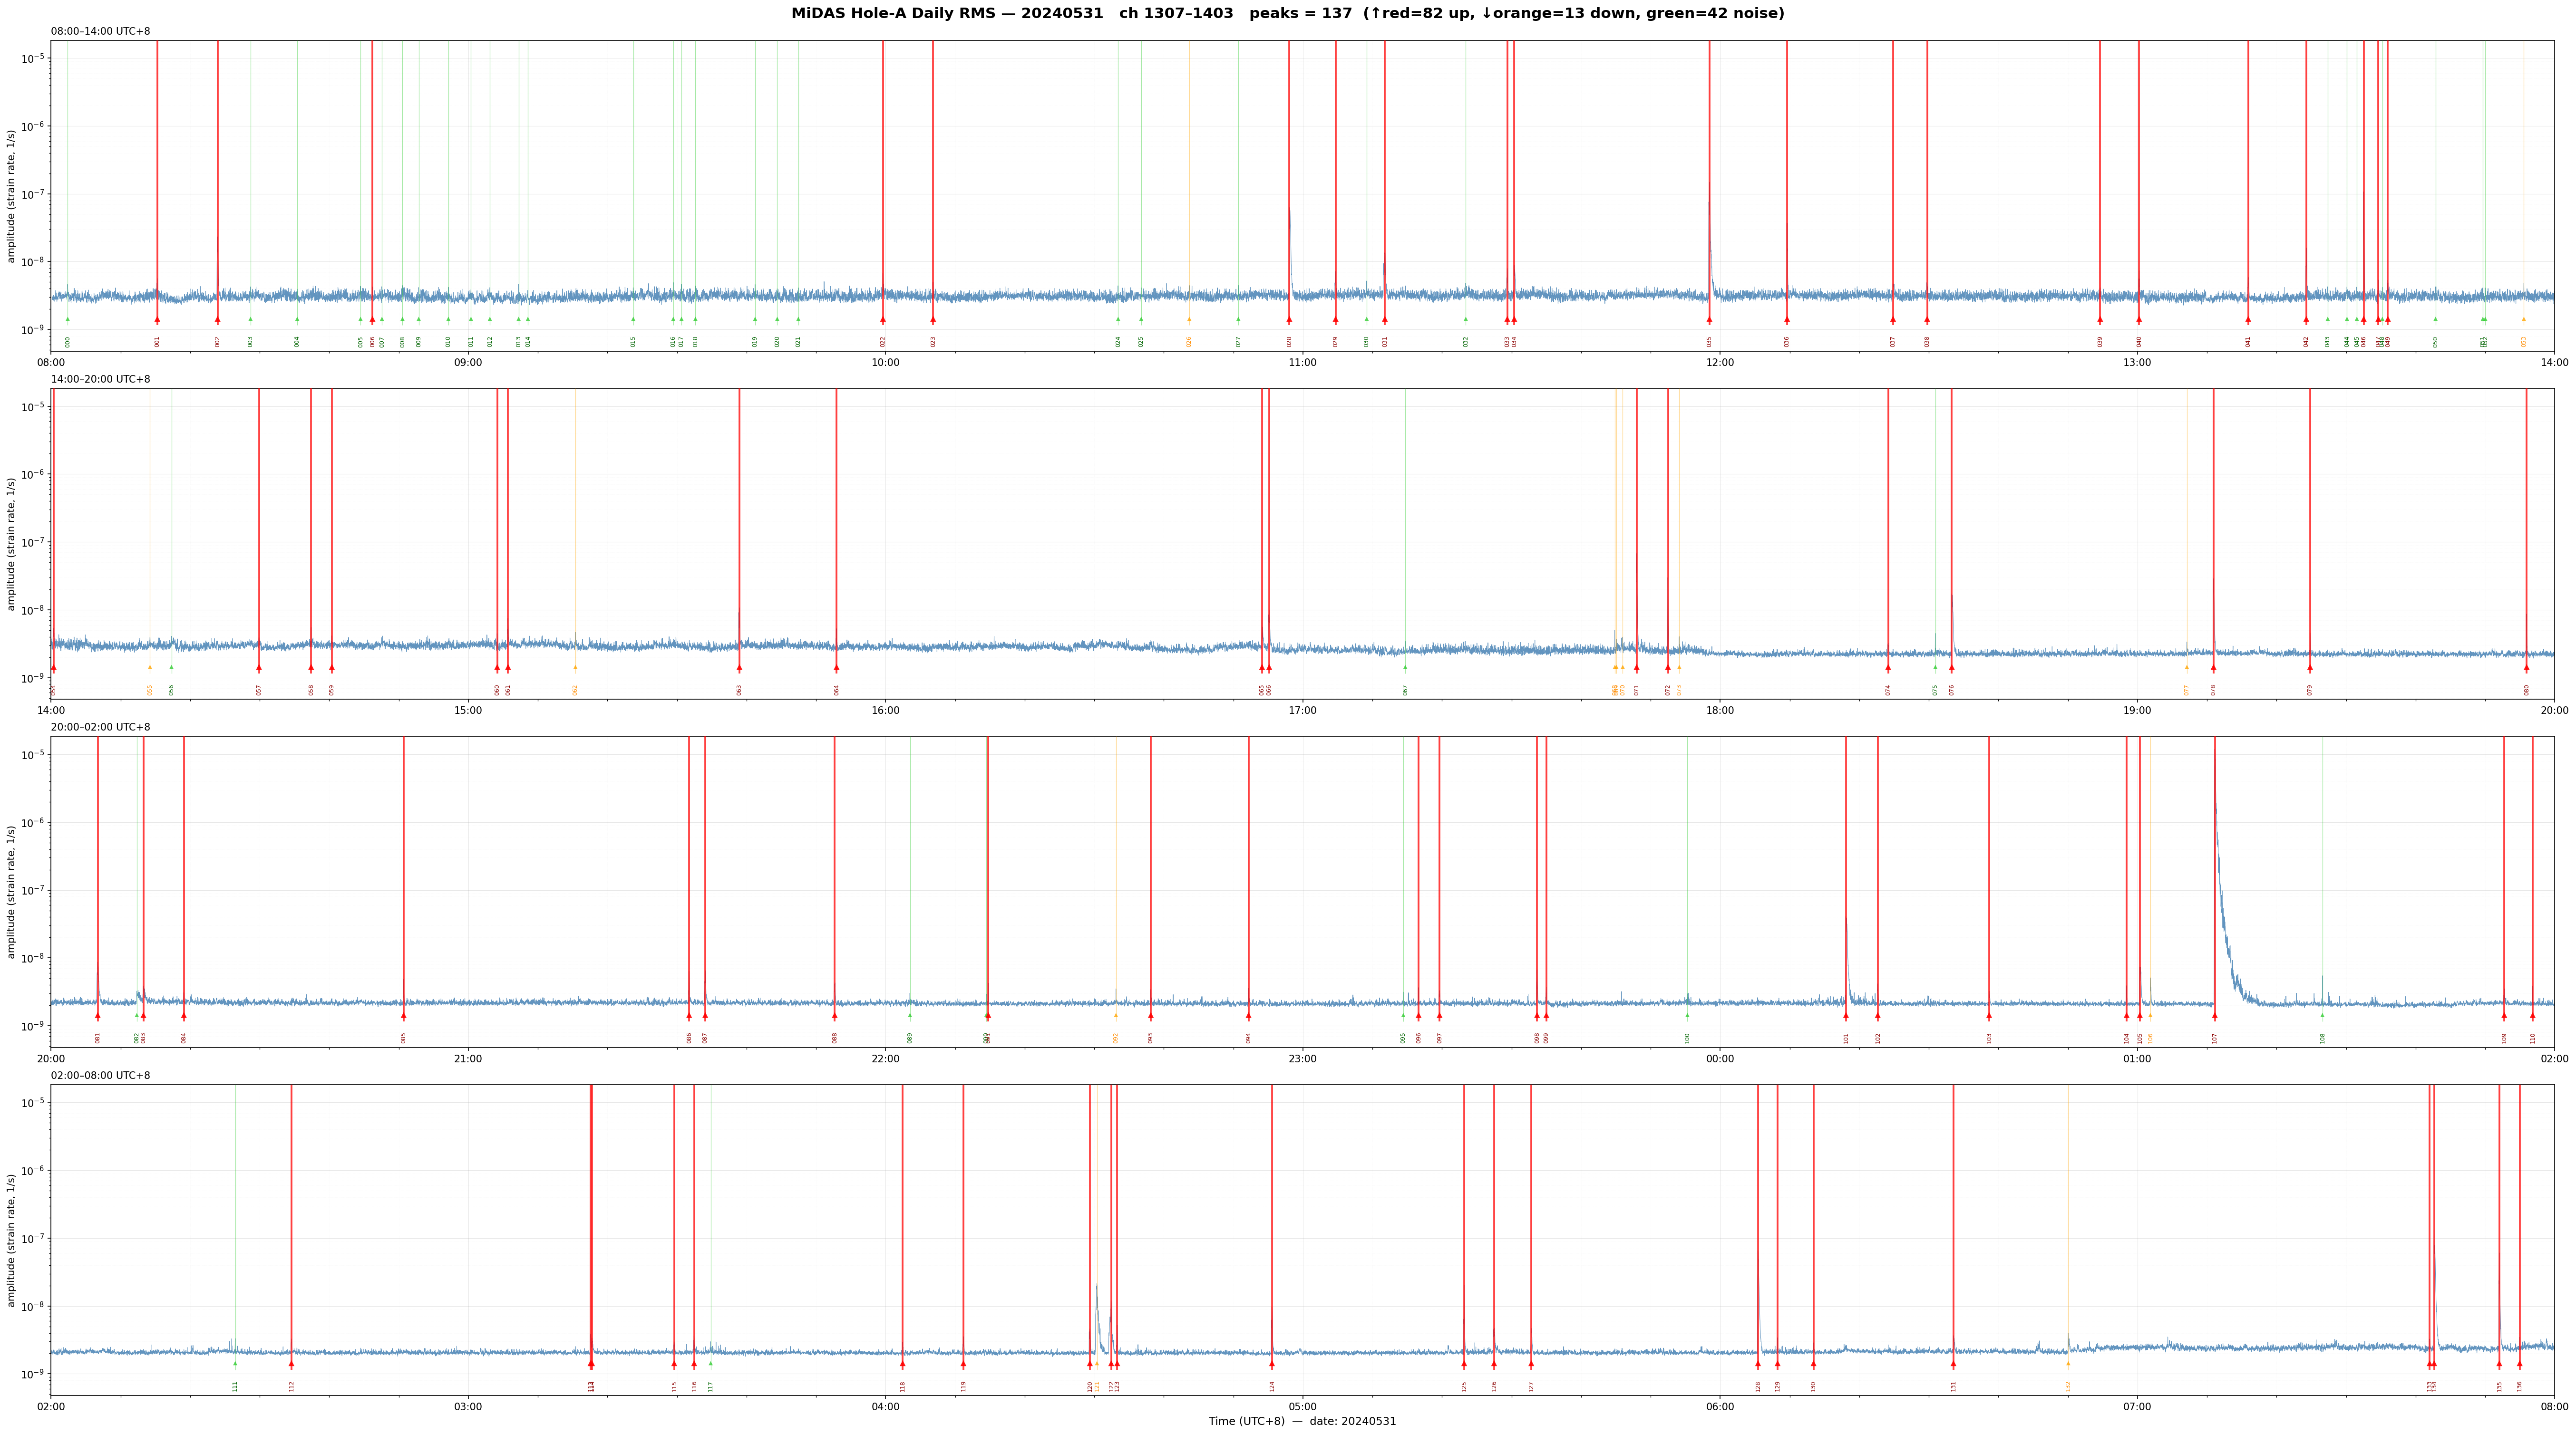Image resolution: width=2576 pixels, height=1434 pixels.
Task: Select the red peak marker labeled 057
Action: click(x=259, y=667)
